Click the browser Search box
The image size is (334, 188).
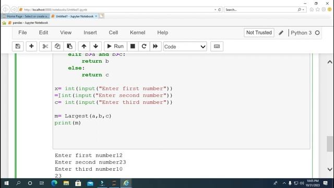261,9
